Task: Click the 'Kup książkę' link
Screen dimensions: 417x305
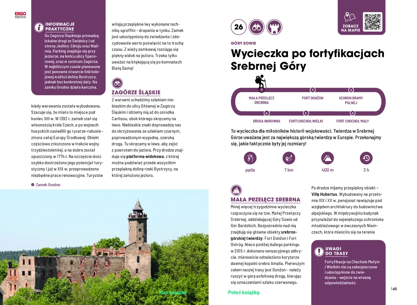Action: [173, 293]
